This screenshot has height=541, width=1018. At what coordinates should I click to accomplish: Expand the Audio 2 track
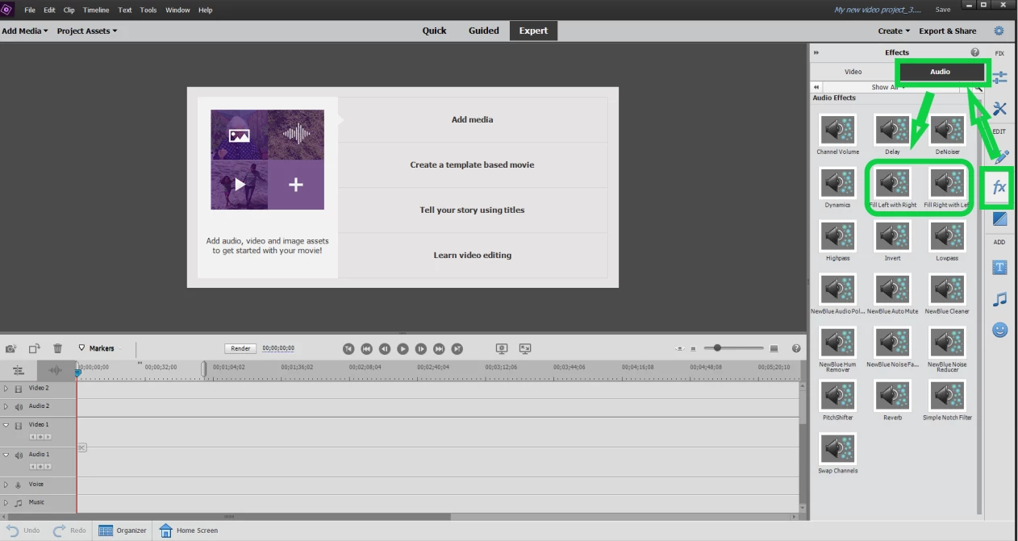6,406
